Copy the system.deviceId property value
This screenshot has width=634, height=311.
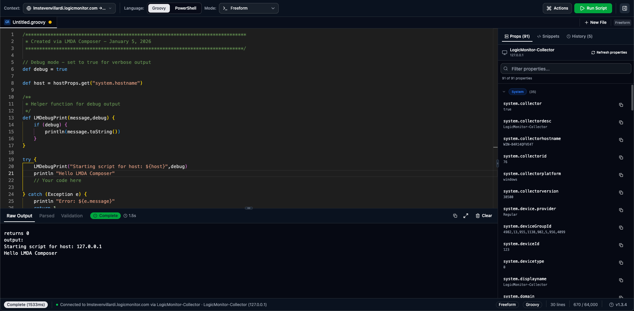click(x=621, y=245)
